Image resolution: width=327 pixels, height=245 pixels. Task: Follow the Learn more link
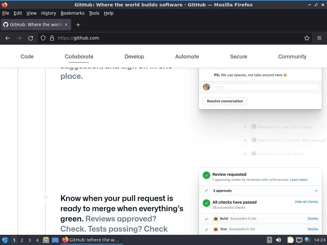coord(299,180)
